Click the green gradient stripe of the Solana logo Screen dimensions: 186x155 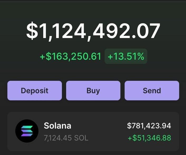tap(27, 127)
